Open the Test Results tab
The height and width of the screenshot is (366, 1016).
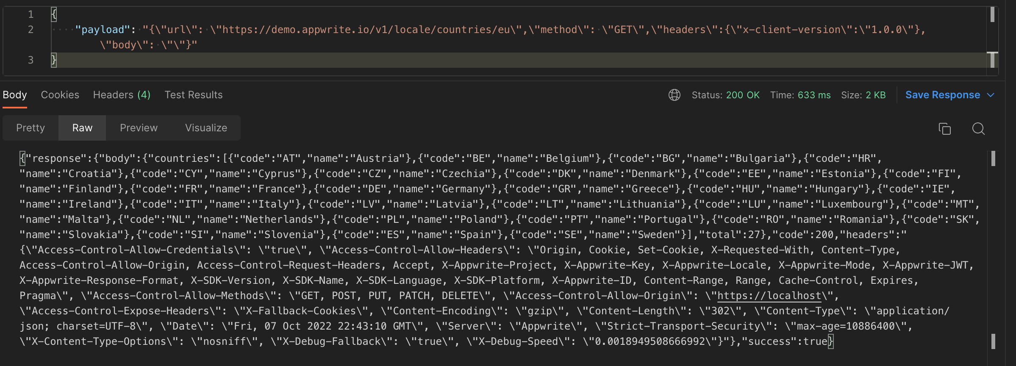pyautogui.click(x=194, y=95)
